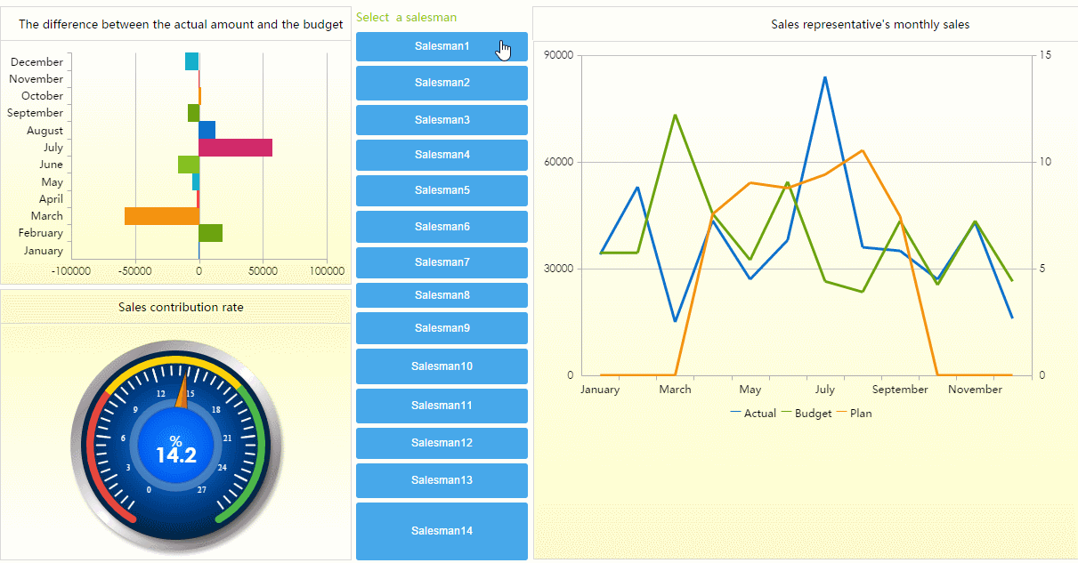Click the actual-versus-budget difference chart title

(x=181, y=25)
